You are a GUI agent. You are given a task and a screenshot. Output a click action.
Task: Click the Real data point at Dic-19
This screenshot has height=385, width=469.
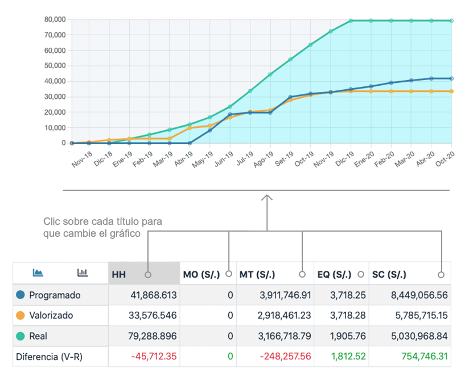351,20
